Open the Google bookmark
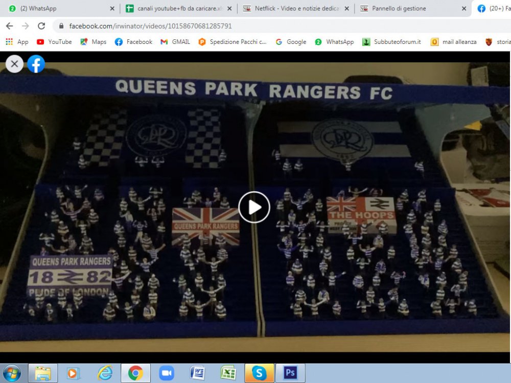 point(291,42)
